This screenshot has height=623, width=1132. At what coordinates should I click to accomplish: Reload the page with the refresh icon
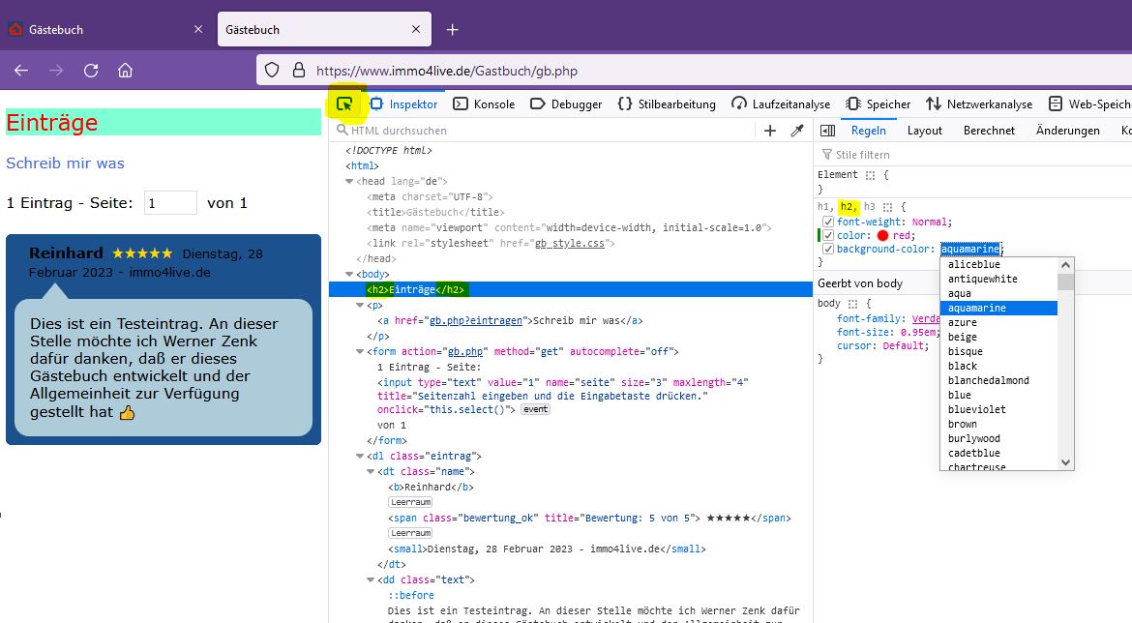click(91, 70)
